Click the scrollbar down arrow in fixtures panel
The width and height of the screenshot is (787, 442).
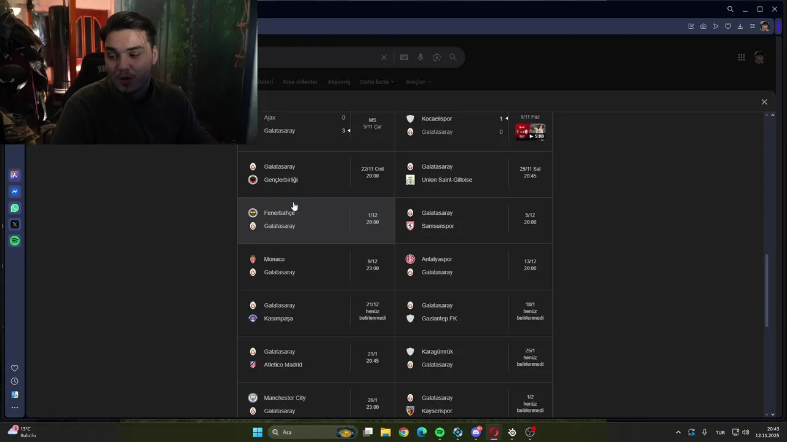pos(773,414)
